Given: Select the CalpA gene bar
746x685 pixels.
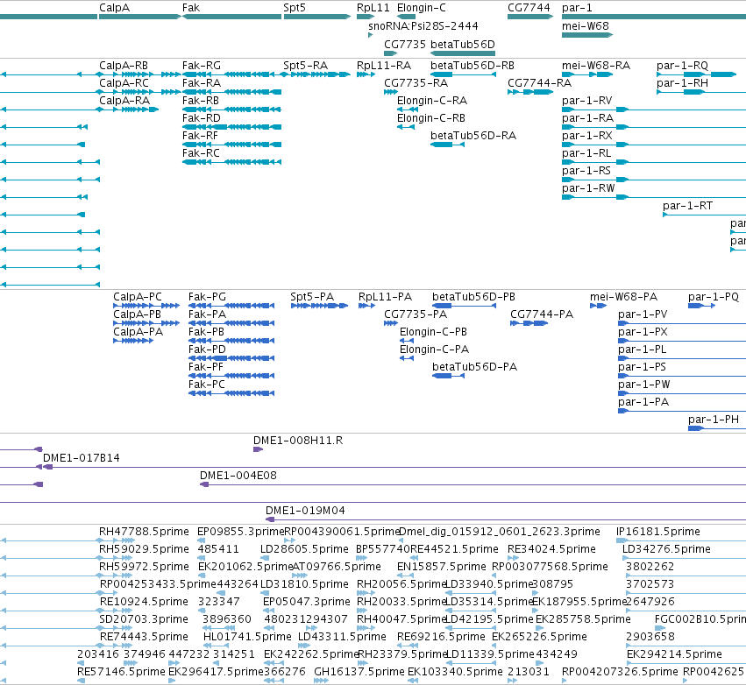Looking at the screenshot, I should pyautogui.click(x=140, y=17).
